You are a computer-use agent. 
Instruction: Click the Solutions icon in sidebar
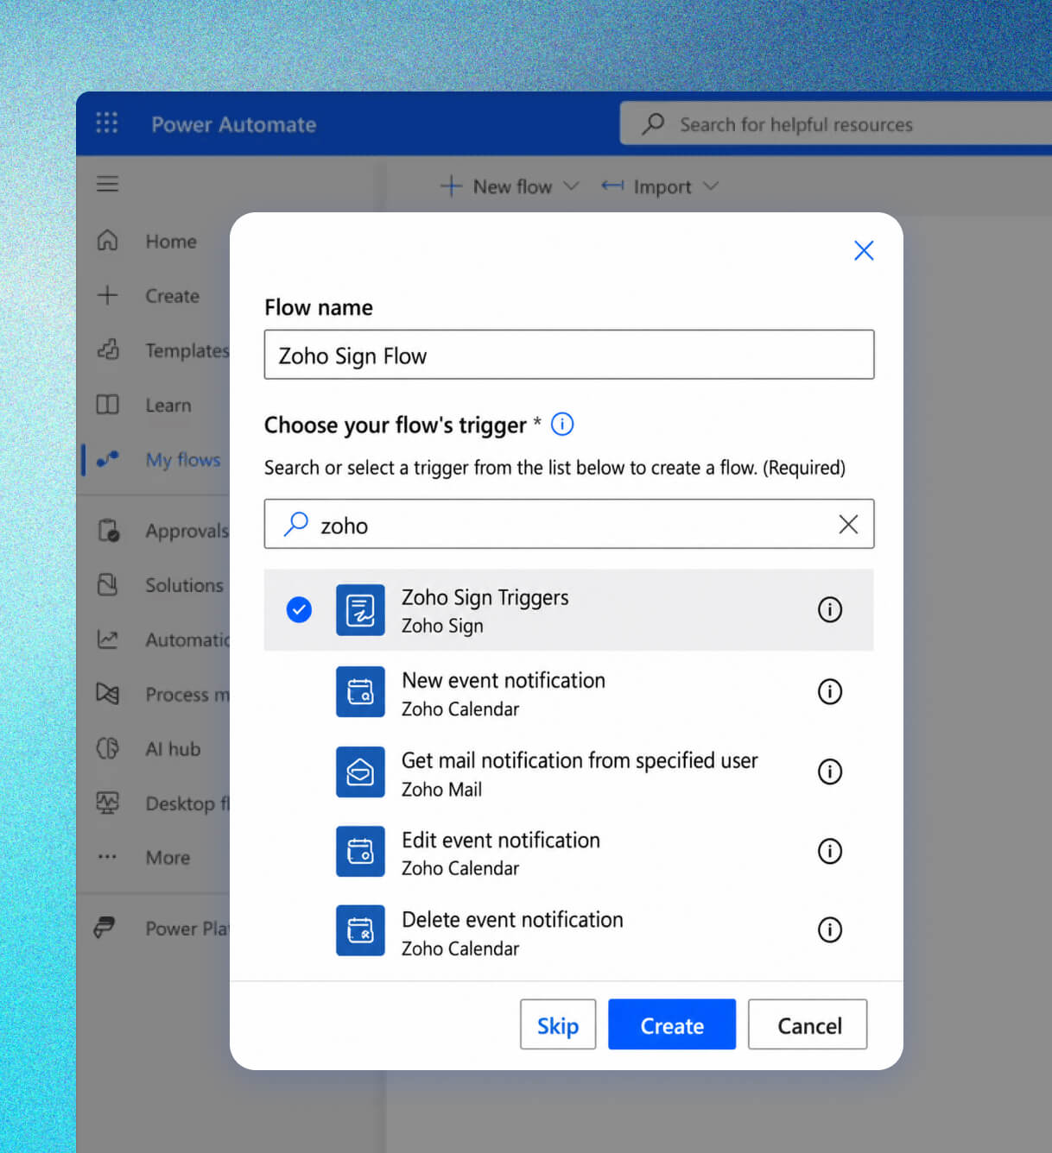(107, 584)
